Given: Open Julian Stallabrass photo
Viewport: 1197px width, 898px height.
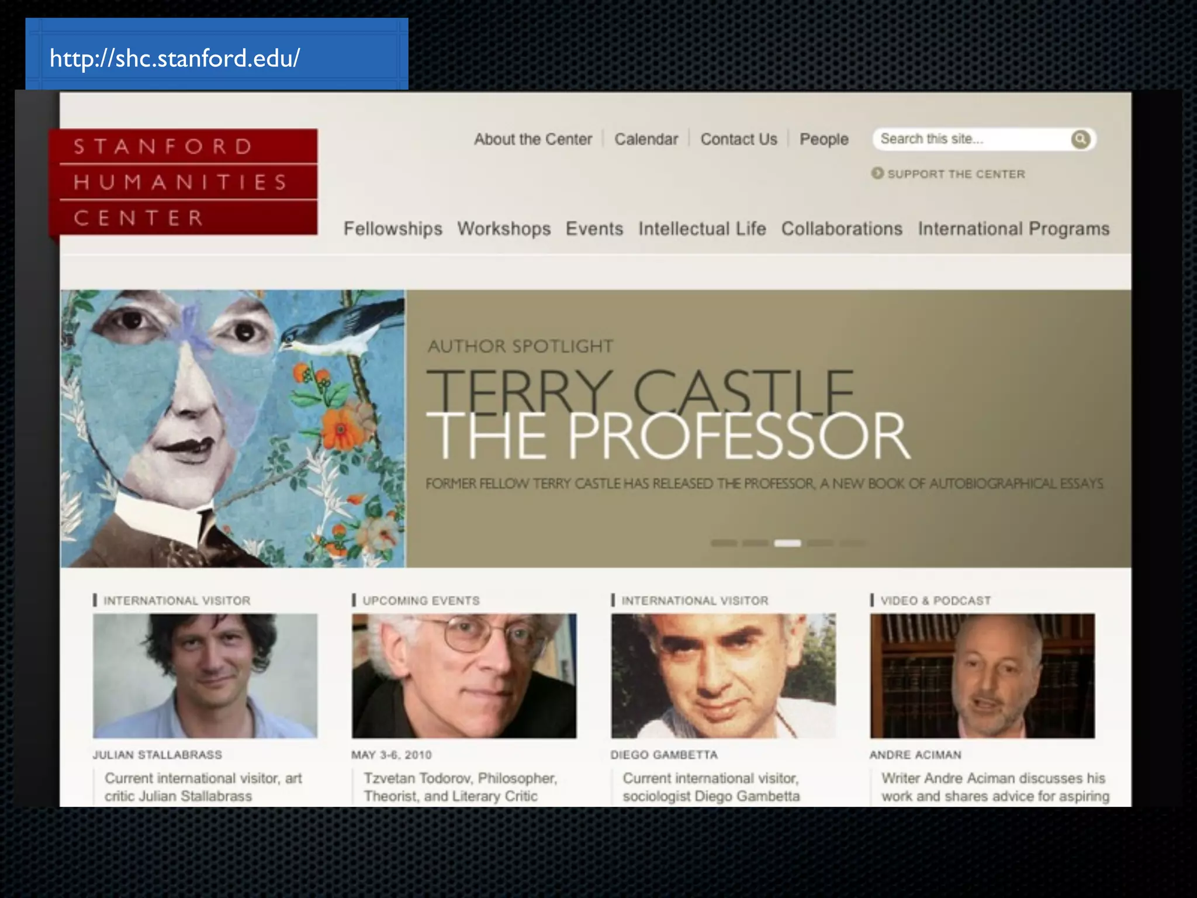Looking at the screenshot, I should pos(205,676).
